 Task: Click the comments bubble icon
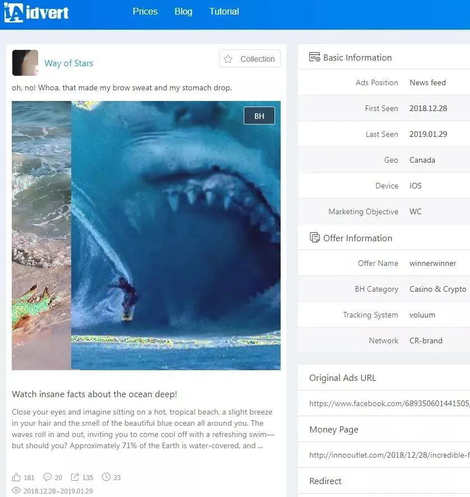(x=48, y=477)
